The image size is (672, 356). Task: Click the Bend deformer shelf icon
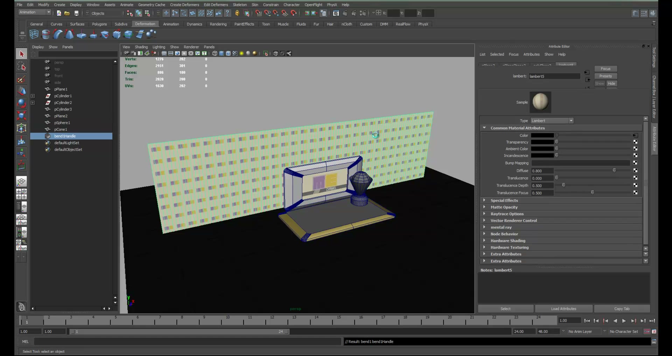[58, 34]
